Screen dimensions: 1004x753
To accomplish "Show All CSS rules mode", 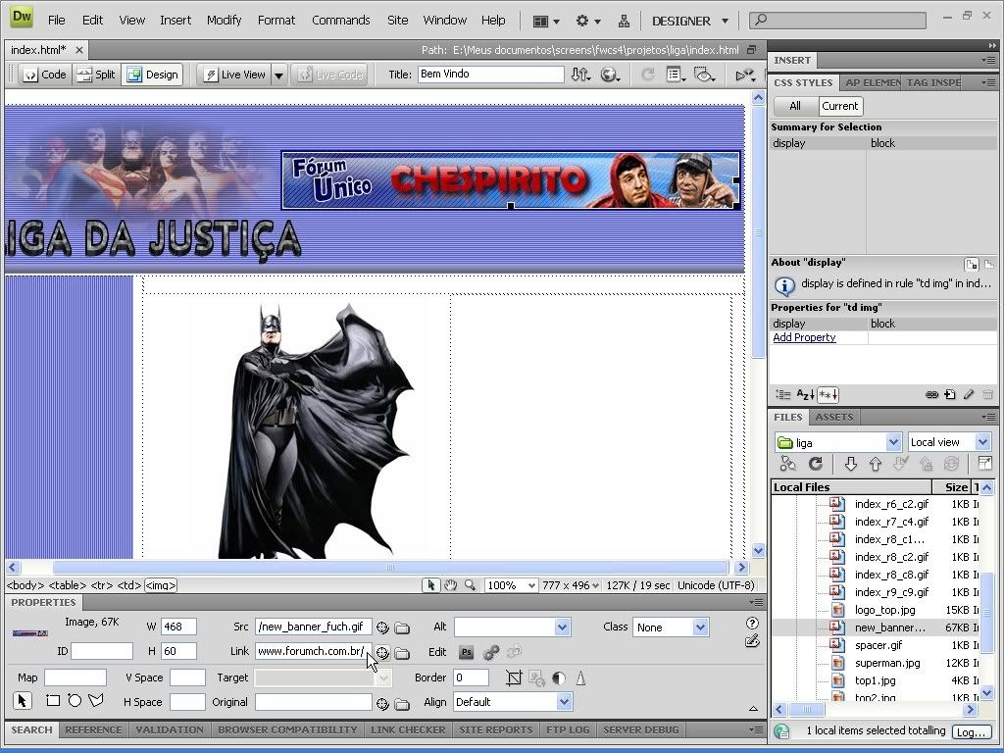I will click(795, 106).
